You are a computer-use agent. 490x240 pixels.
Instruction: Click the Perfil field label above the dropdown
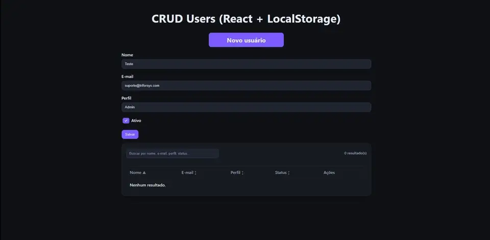coord(126,98)
